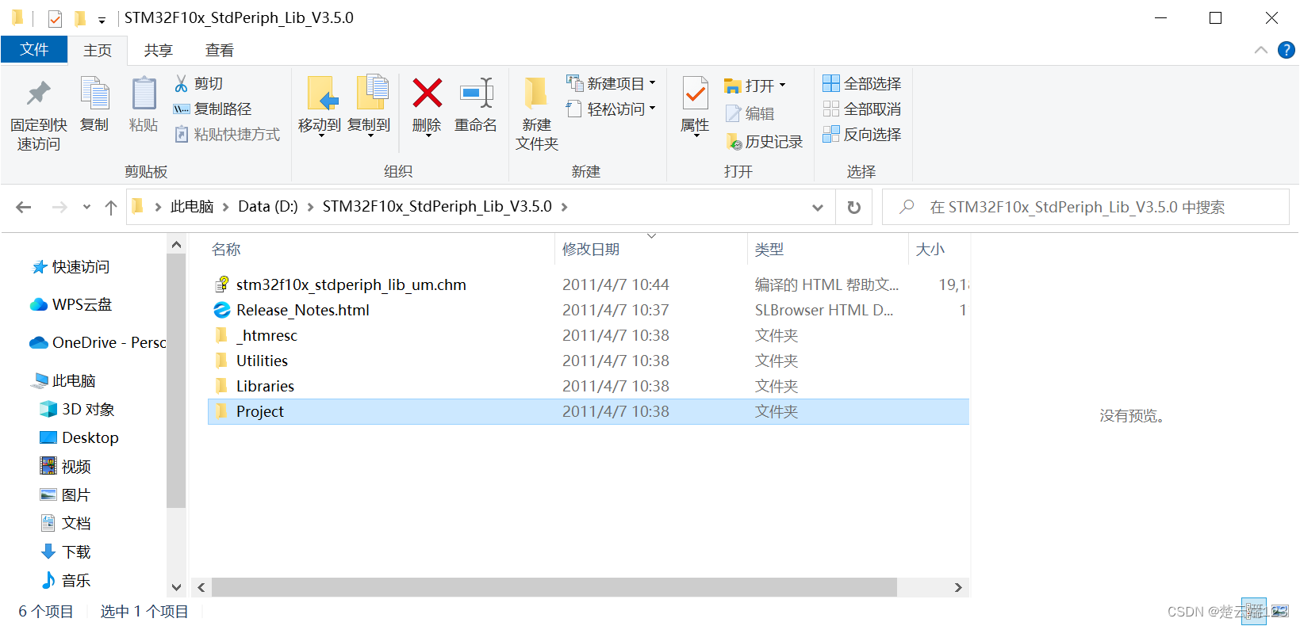Click the title bar Properties quick-access icon

(x=55, y=17)
